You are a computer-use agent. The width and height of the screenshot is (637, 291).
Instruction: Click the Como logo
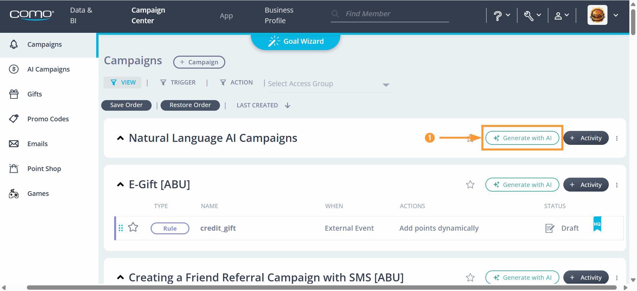click(32, 15)
